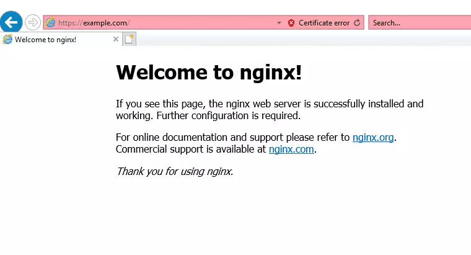Open the nginx.com link
This screenshot has height=255, width=471.
[291, 149]
